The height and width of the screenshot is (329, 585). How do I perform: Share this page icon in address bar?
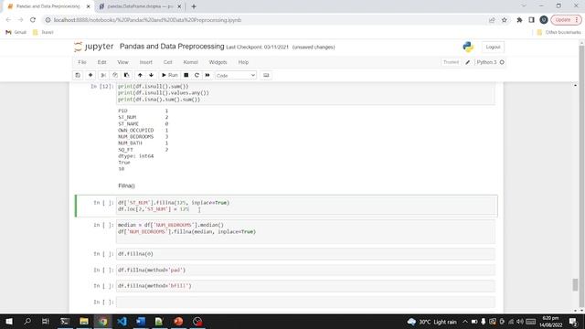pyautogui.click(x=492, y=20)
